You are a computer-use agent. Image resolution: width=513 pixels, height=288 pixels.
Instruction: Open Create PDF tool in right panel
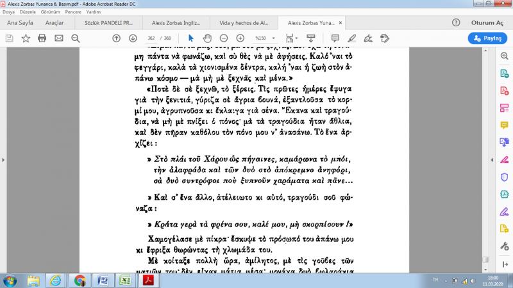pyautogui.click(x=504, y=90)
